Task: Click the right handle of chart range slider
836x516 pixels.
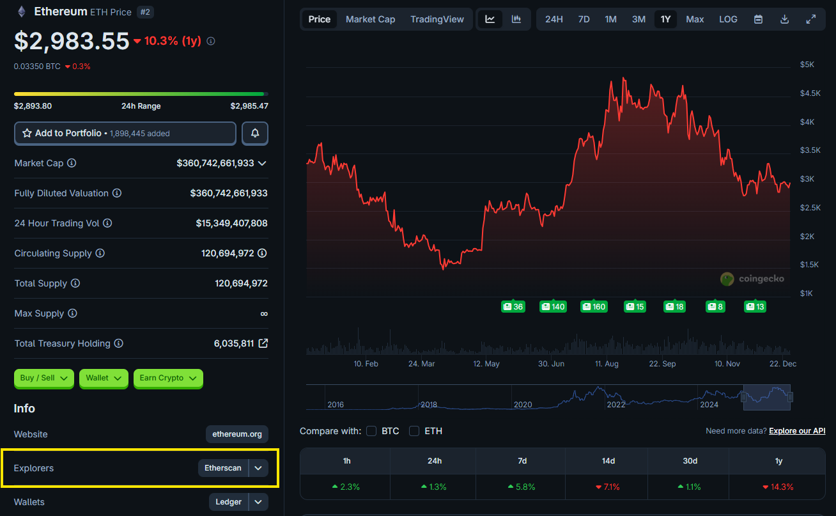Action: 790,397
